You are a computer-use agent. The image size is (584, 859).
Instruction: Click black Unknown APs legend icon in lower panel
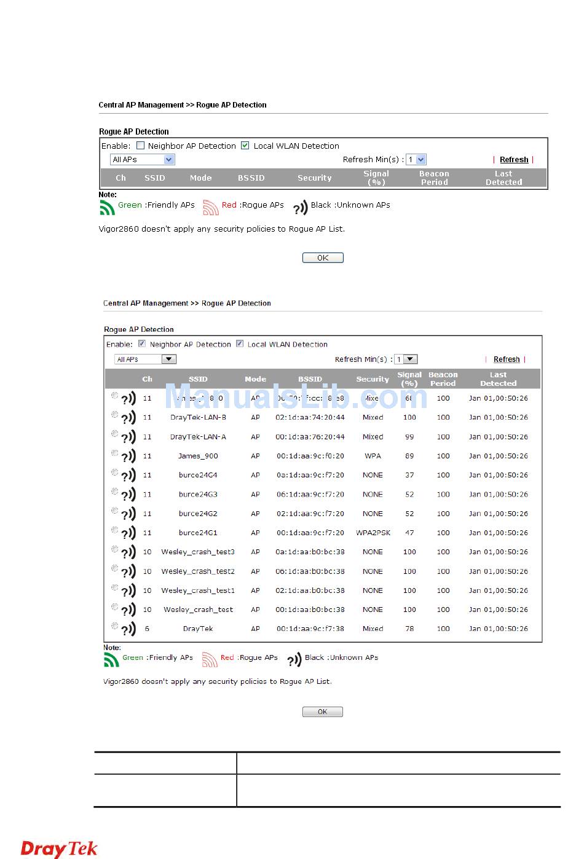294,659
